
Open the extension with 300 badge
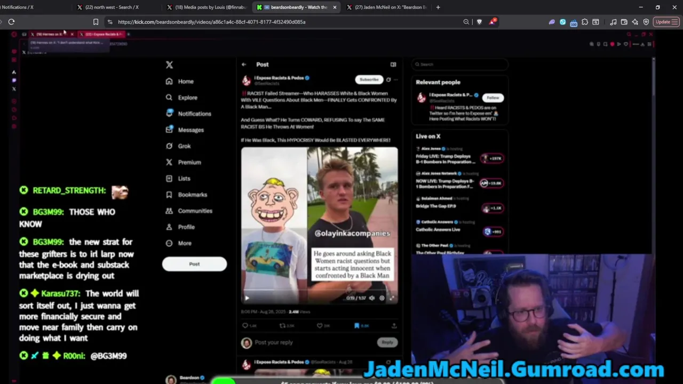(574, 22)
